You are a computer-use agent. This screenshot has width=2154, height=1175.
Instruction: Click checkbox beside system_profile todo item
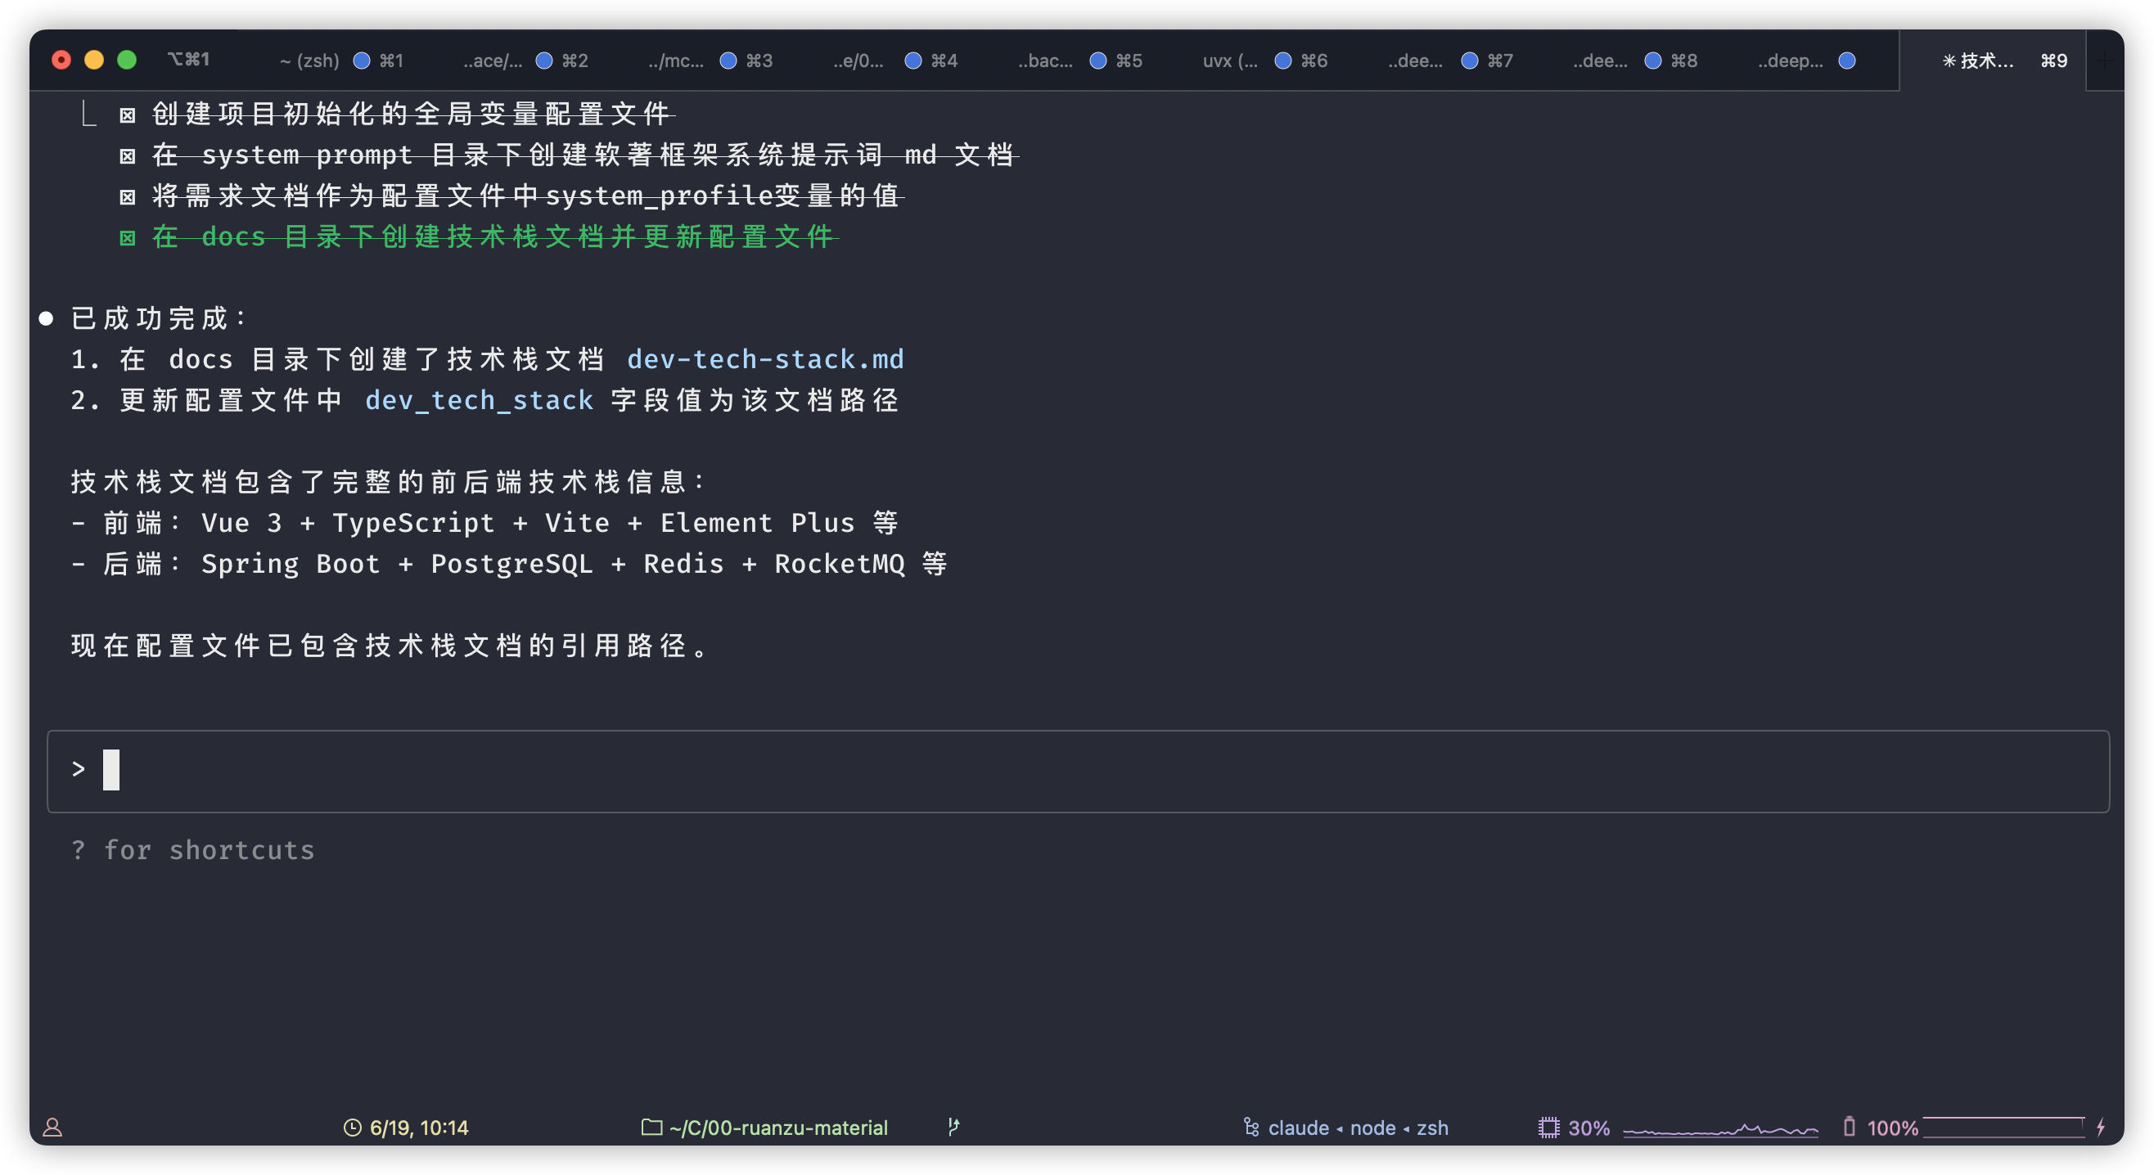tap(127, 196)
